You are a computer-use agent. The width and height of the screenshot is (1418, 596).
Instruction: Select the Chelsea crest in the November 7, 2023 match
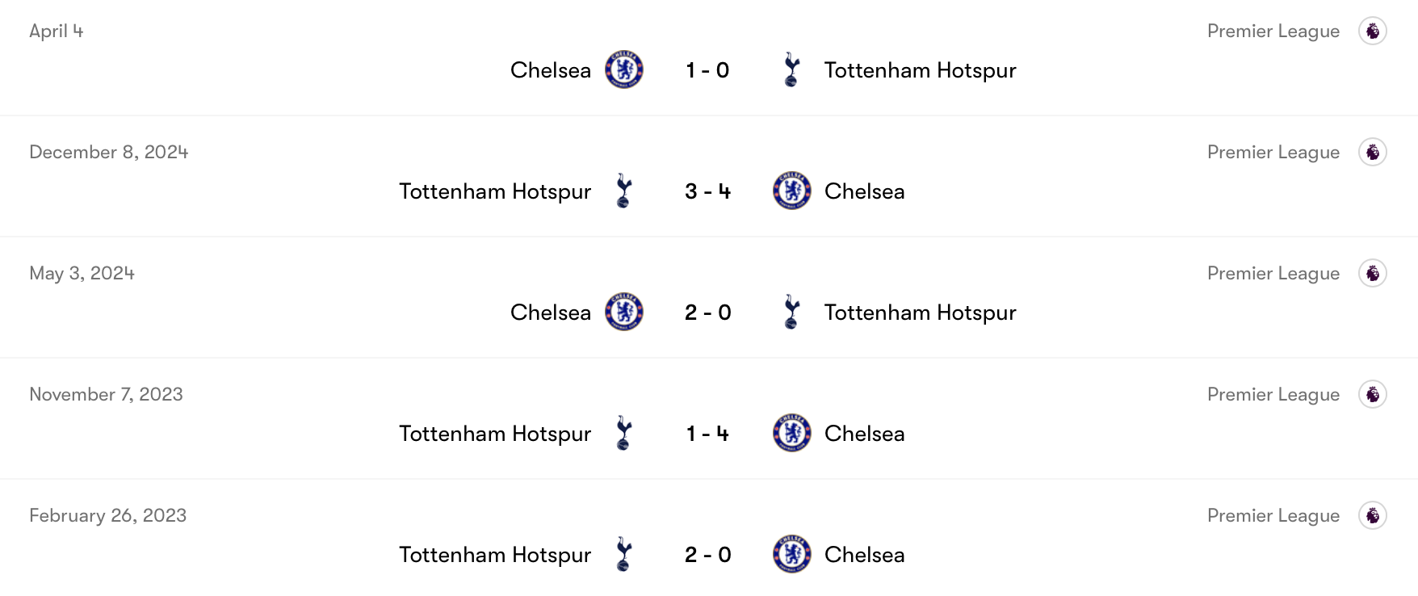[791, 434]
